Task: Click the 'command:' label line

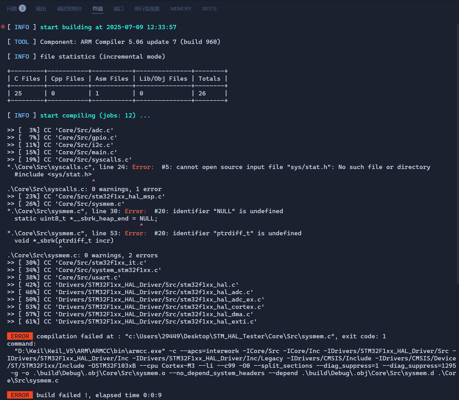Action: pos(22,344)
